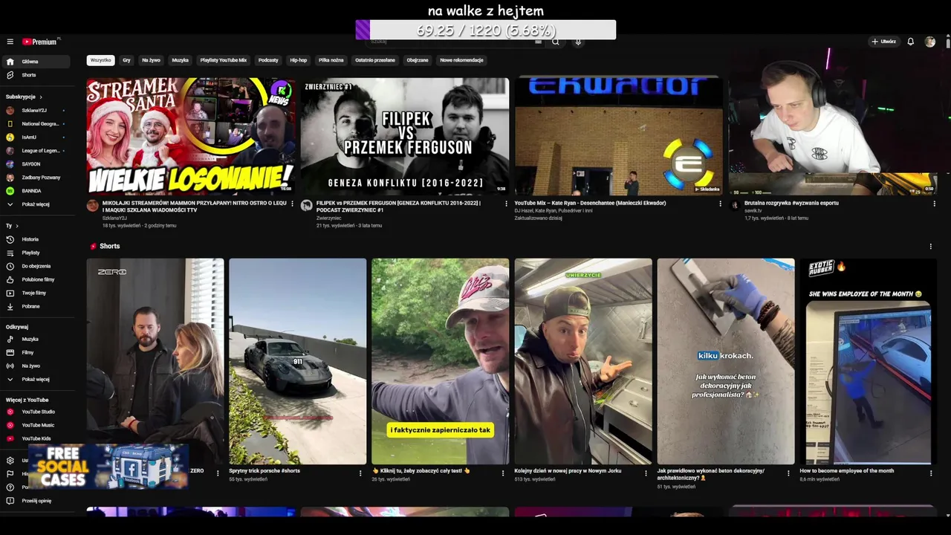Open the IsAmU subscription channel
The image size is (951, 535).
[x=37, y=137]
